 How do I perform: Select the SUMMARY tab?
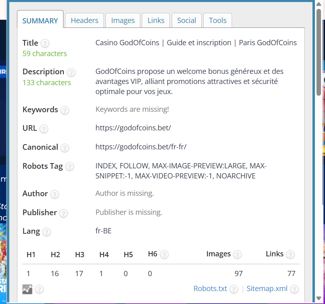[x=40, y=21]
